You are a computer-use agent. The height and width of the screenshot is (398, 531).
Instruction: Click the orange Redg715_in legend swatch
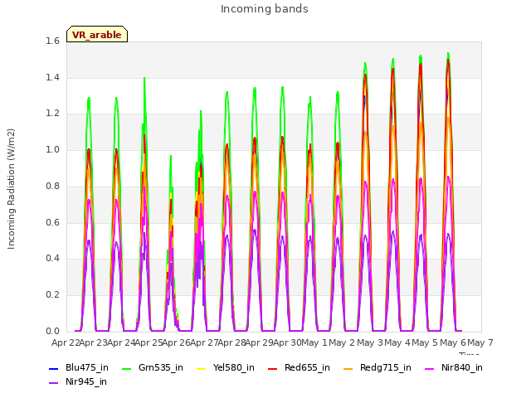click(x=348, y=368)
